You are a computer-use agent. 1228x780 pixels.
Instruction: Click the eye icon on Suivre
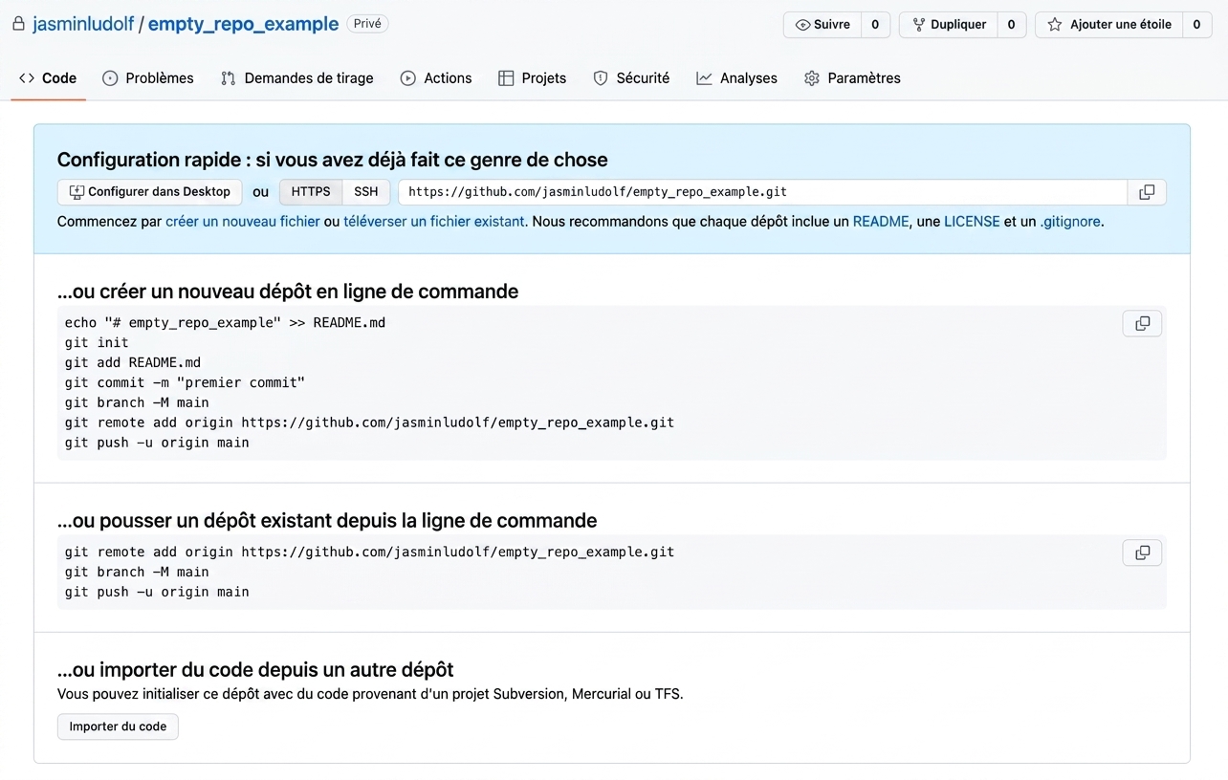802,25
